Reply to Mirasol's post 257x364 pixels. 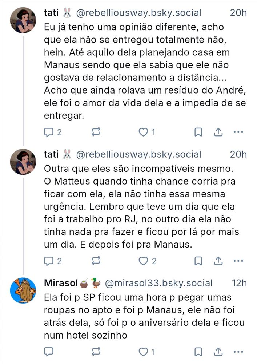pyautogui.click(x=49, y=352)
